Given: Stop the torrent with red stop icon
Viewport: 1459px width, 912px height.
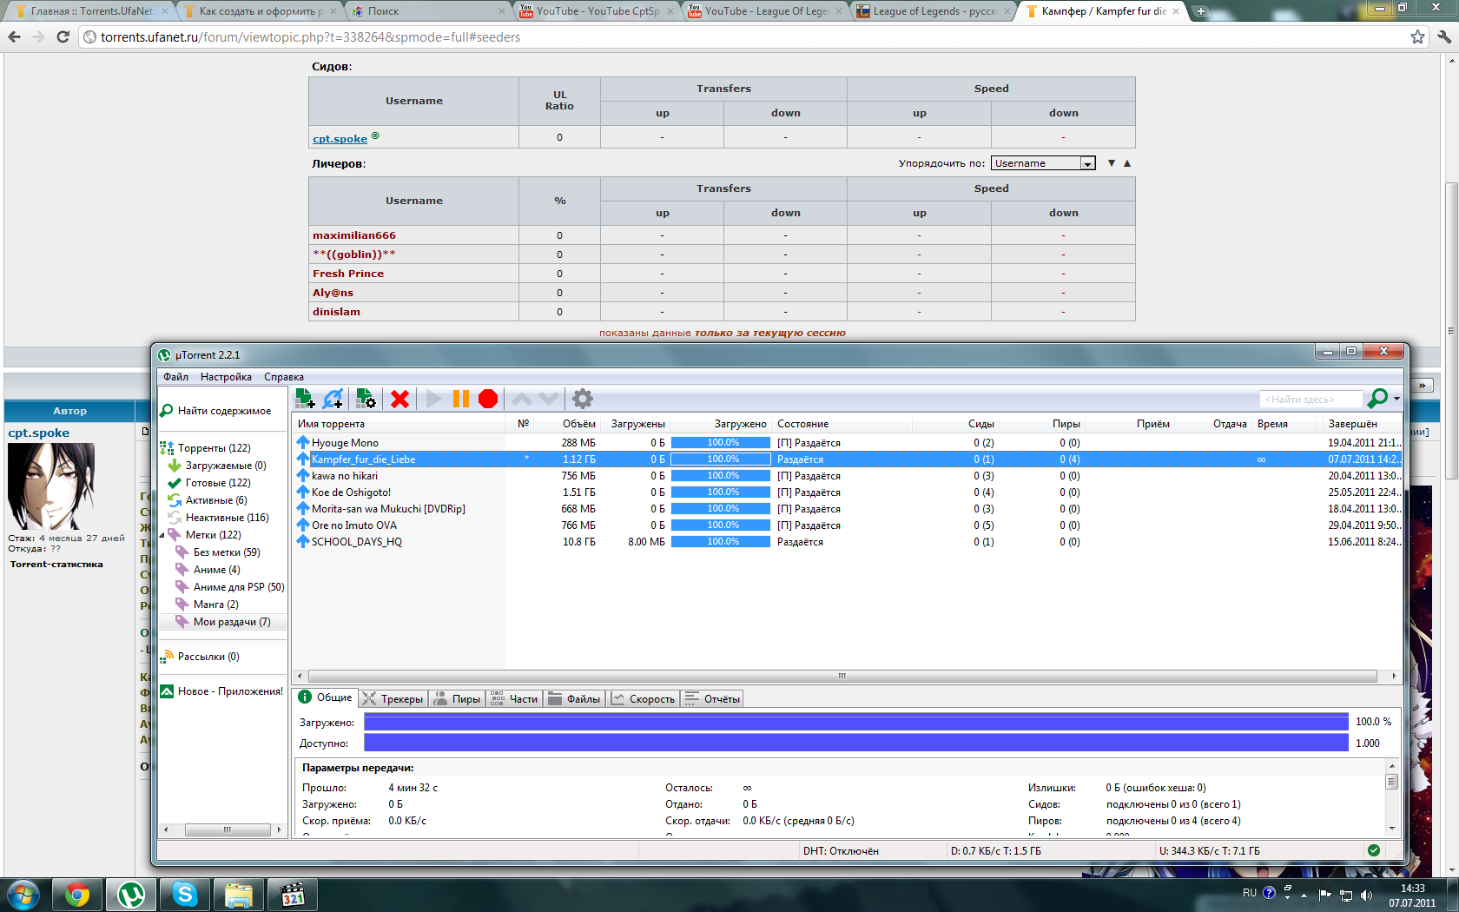Looking at the screenshot, I should point(488,399).
